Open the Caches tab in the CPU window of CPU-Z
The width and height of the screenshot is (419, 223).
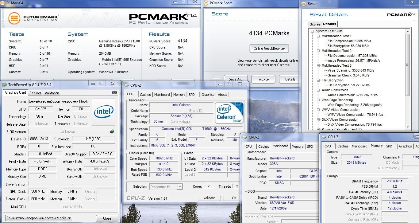[x=145, y=95]
